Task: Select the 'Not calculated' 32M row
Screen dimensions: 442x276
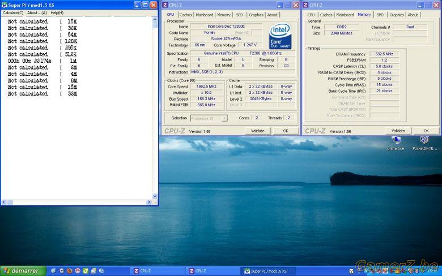Action: point(42,94)
